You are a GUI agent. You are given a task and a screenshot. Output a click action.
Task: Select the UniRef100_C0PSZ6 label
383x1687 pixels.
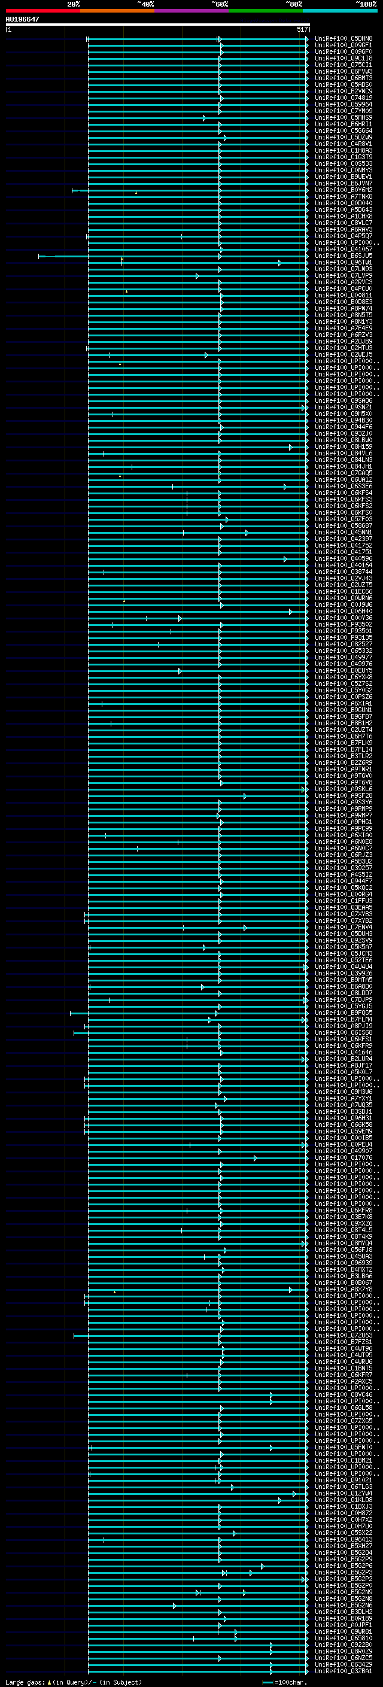(344, 697)
